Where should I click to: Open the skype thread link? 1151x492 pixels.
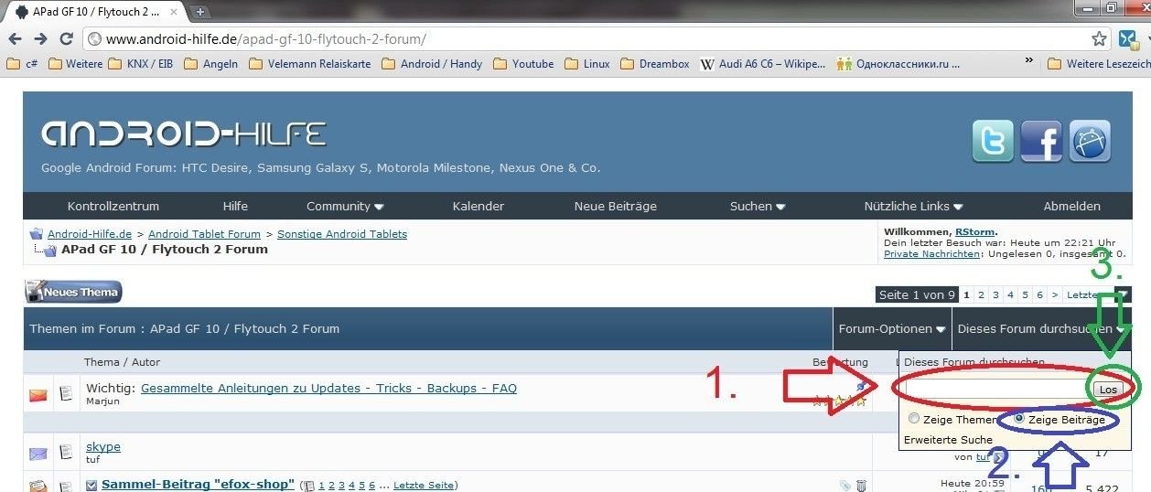103,446
